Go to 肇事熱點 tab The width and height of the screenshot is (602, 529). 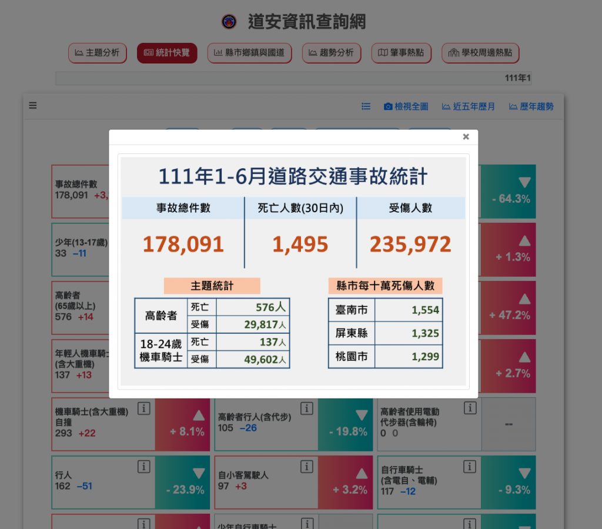tap(401, 52)
